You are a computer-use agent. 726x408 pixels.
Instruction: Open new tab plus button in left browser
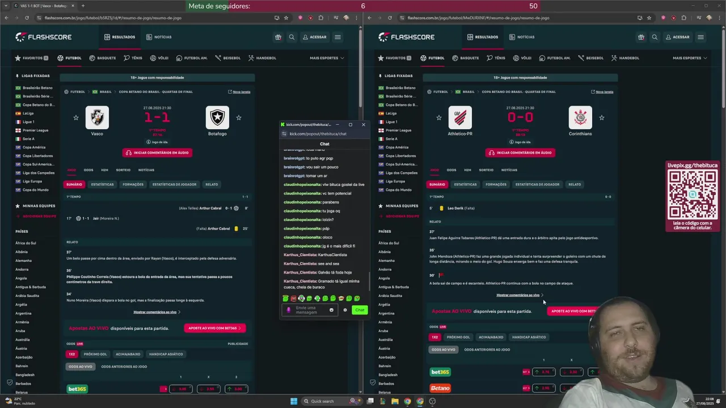[x=83, y=6]
